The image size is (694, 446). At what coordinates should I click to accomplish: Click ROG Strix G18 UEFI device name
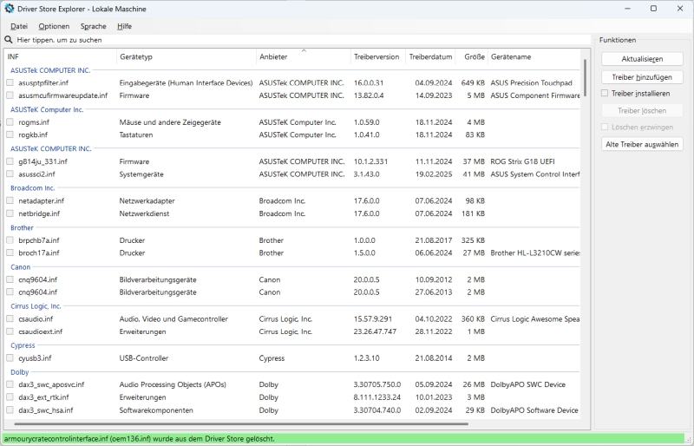coord(522,161)
